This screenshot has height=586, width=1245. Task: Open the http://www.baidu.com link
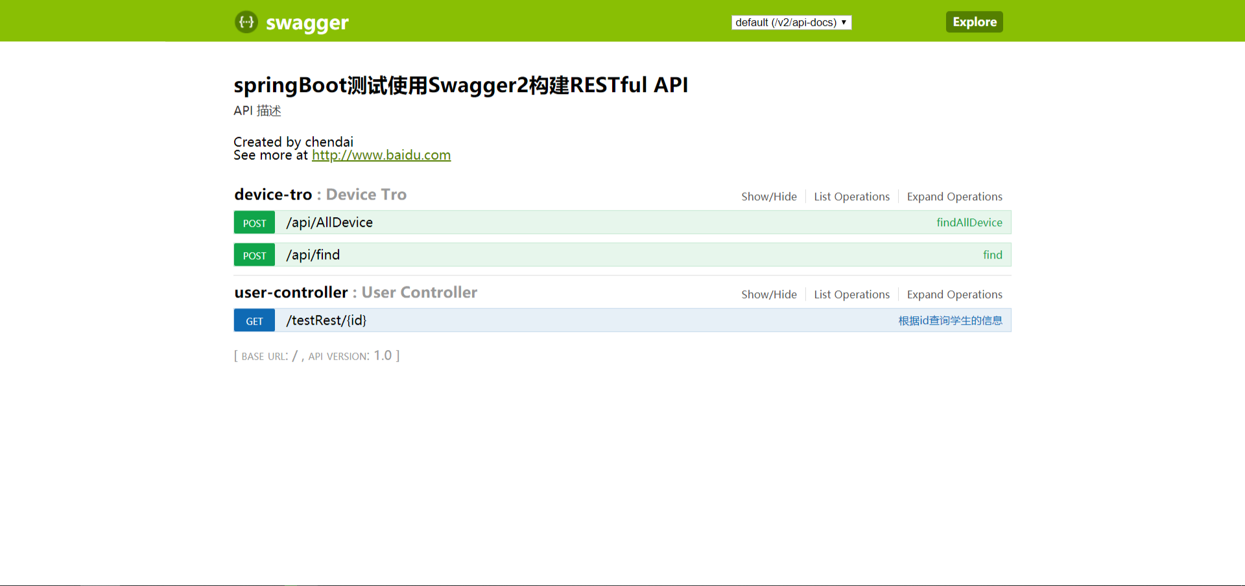pos(381,155)
